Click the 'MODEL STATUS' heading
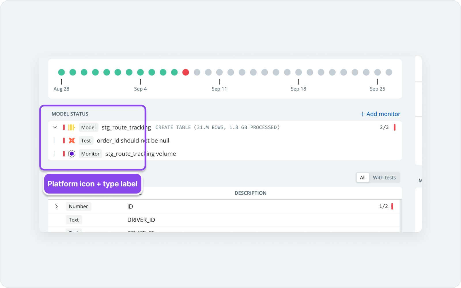 click(70, 114)
